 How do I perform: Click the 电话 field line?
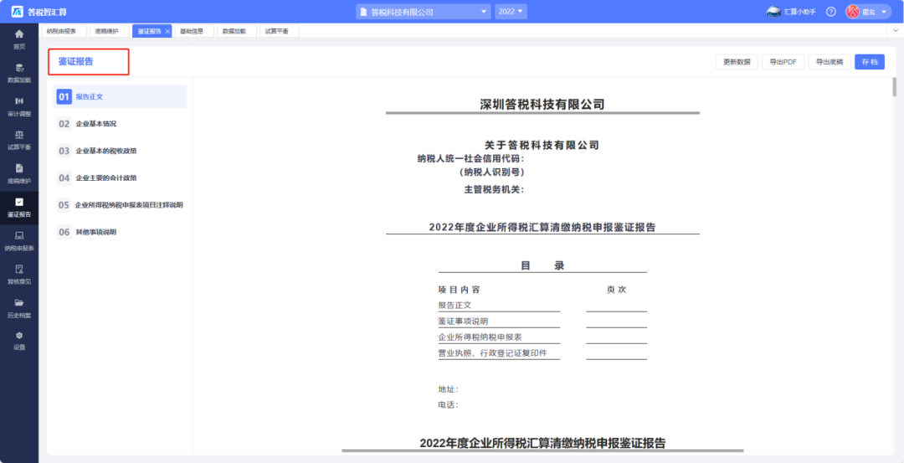coord(449,404)
